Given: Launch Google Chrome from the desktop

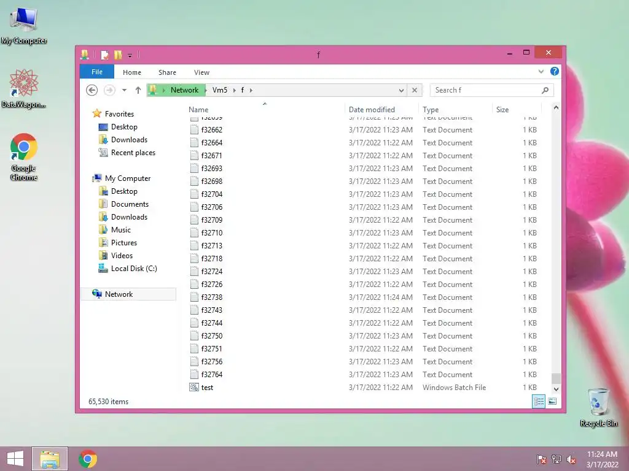Looking at the screenshot, I should tap(24, 156).
